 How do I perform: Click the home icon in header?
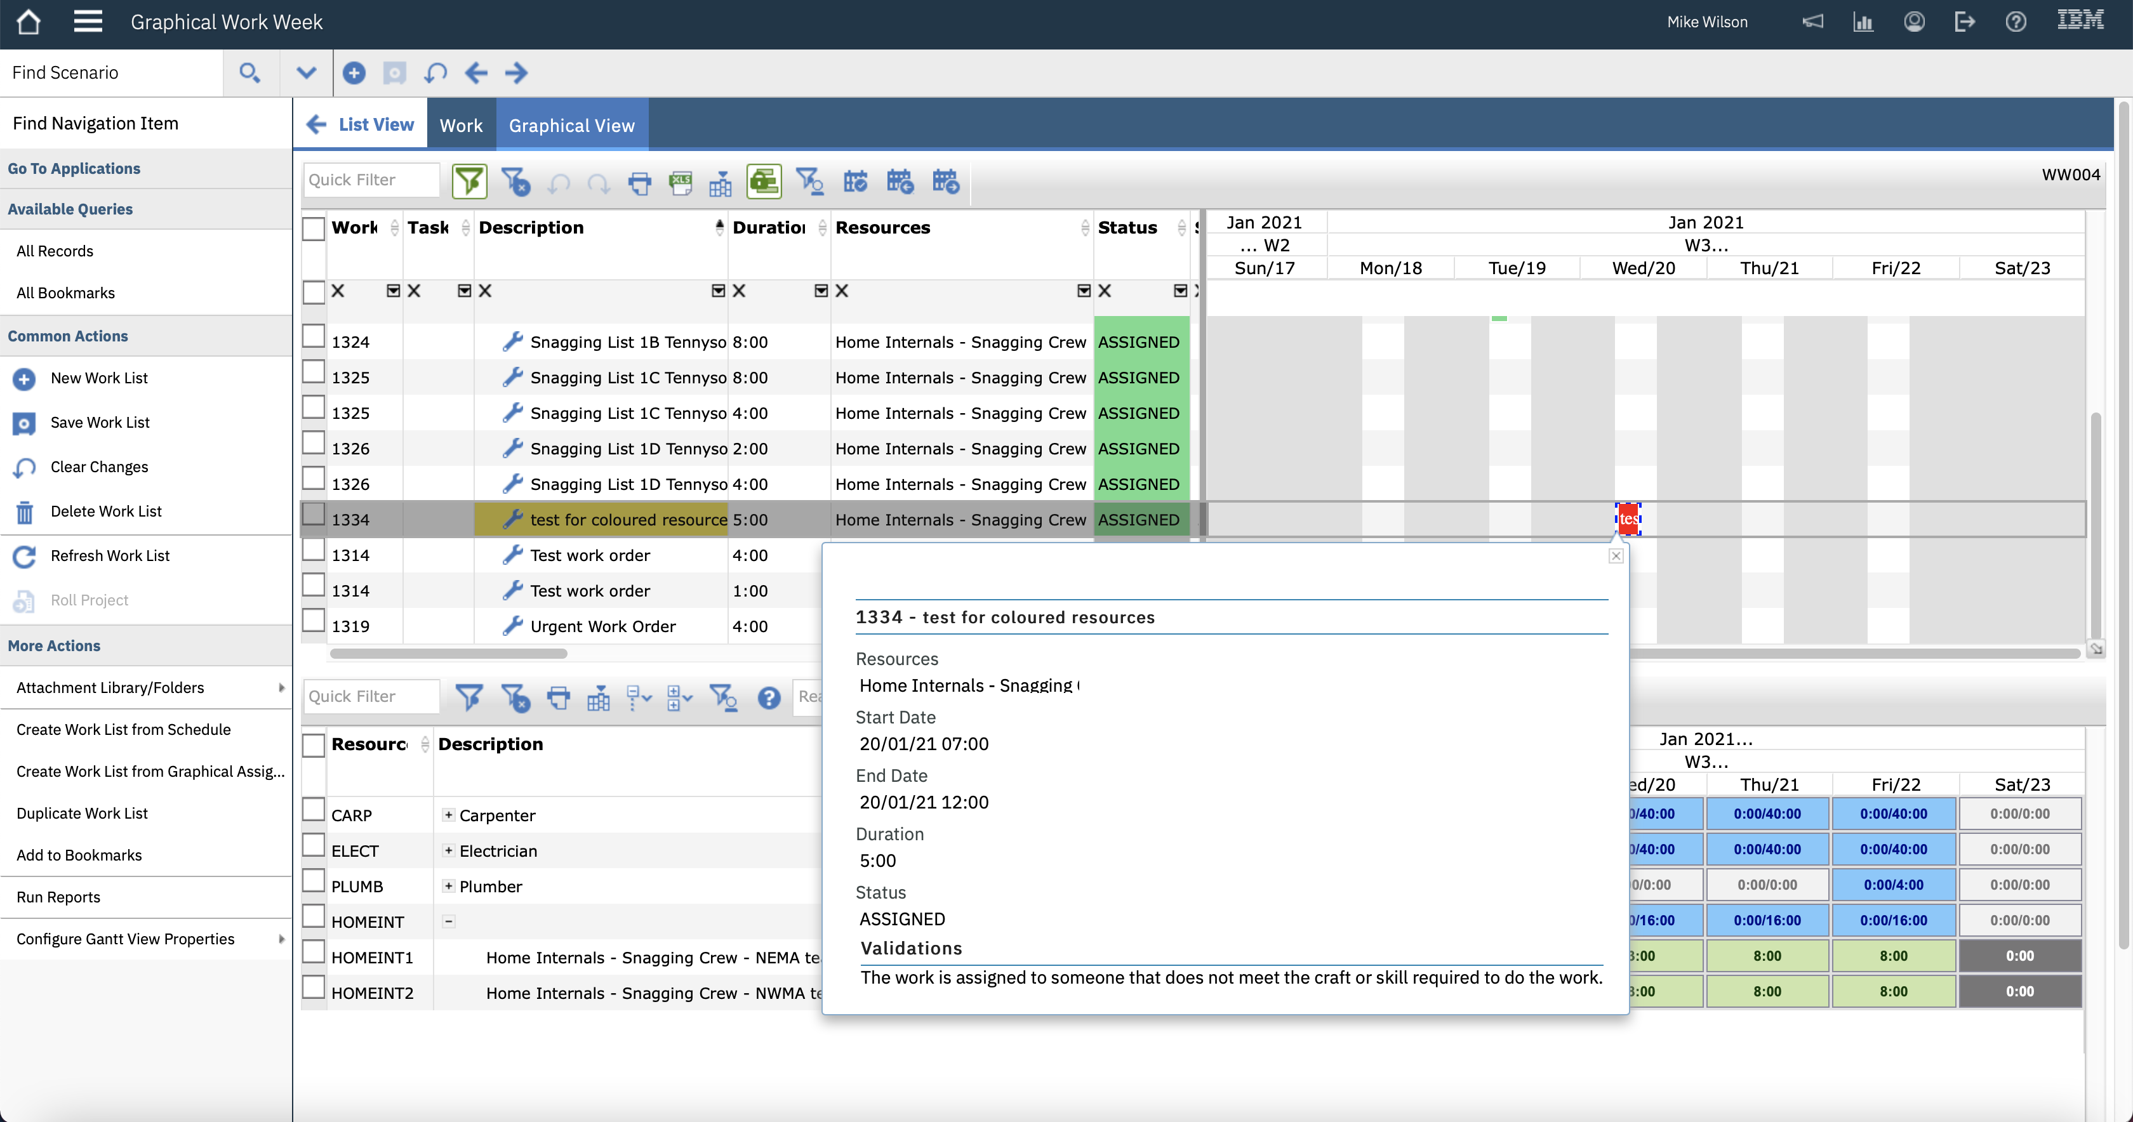(28, 22)
